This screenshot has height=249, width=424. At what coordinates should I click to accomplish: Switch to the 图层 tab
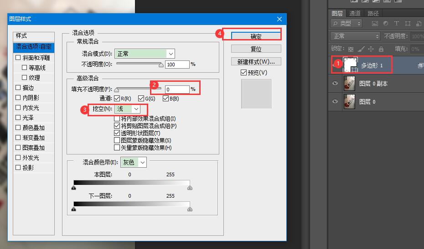point(337,13)
